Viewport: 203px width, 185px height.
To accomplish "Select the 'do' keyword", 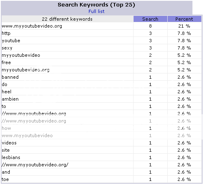I will click(4, 84).
